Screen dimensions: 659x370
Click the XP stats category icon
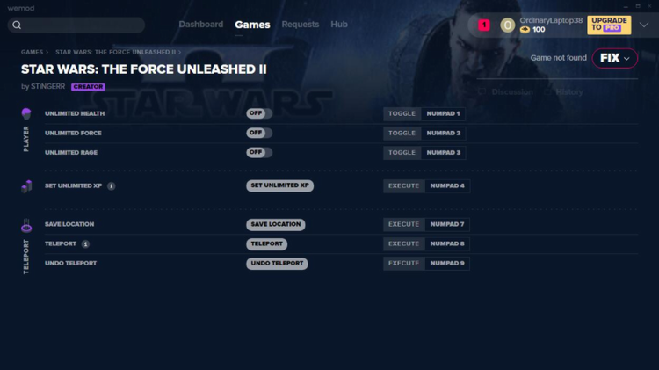click(x=26, y=186)
